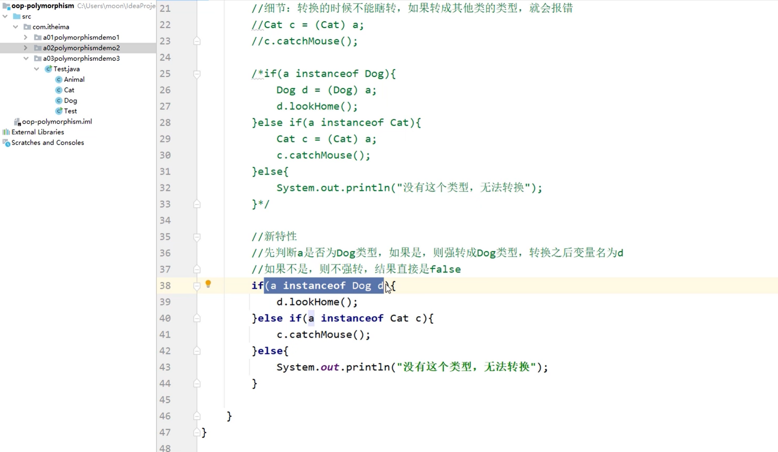The image size is (778, 452).
Task: Collapse the a03polymorphismdemo3 package
Action: coord(26,58)
